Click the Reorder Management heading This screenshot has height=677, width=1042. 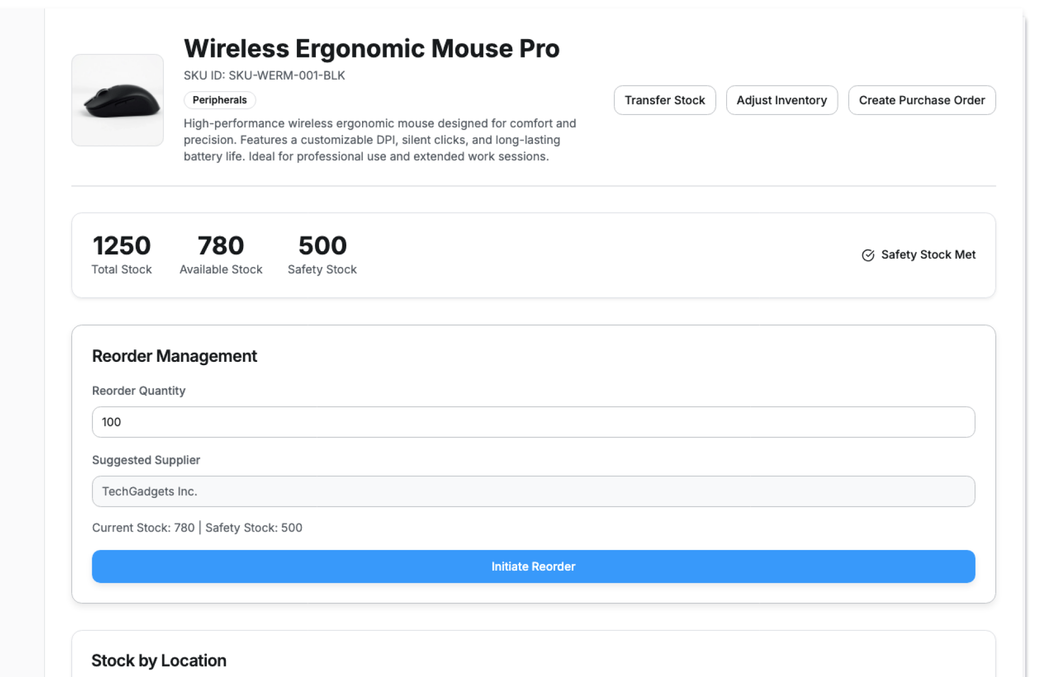pyautogui.click(x=174, y=356)
